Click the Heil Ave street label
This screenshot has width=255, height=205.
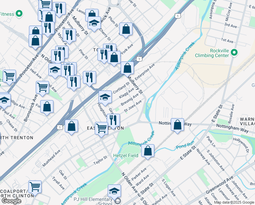35,74
